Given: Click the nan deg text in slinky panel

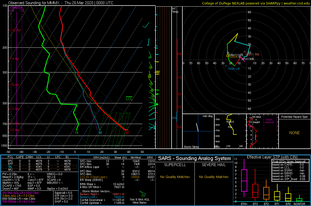Looking at the screenshot, I should point(207,116).
